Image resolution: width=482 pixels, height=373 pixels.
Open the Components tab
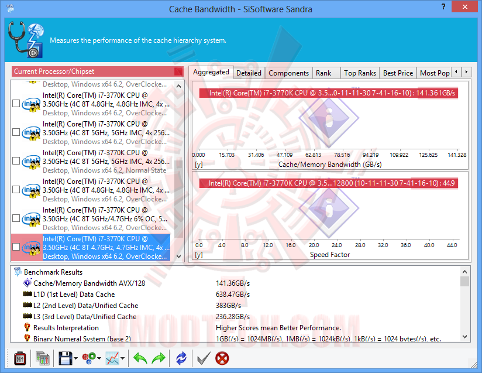tap(288, 73)
